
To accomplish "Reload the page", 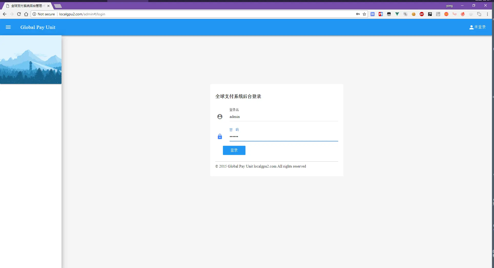I will 19,14.
